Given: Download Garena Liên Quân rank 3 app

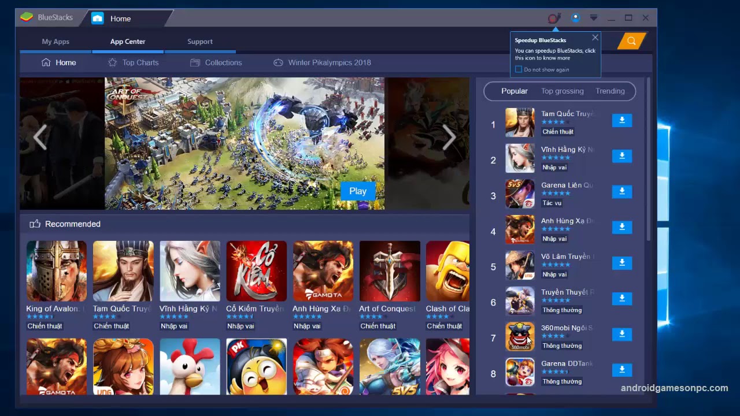Looking at the screenshot, I should tap(622, 191).
